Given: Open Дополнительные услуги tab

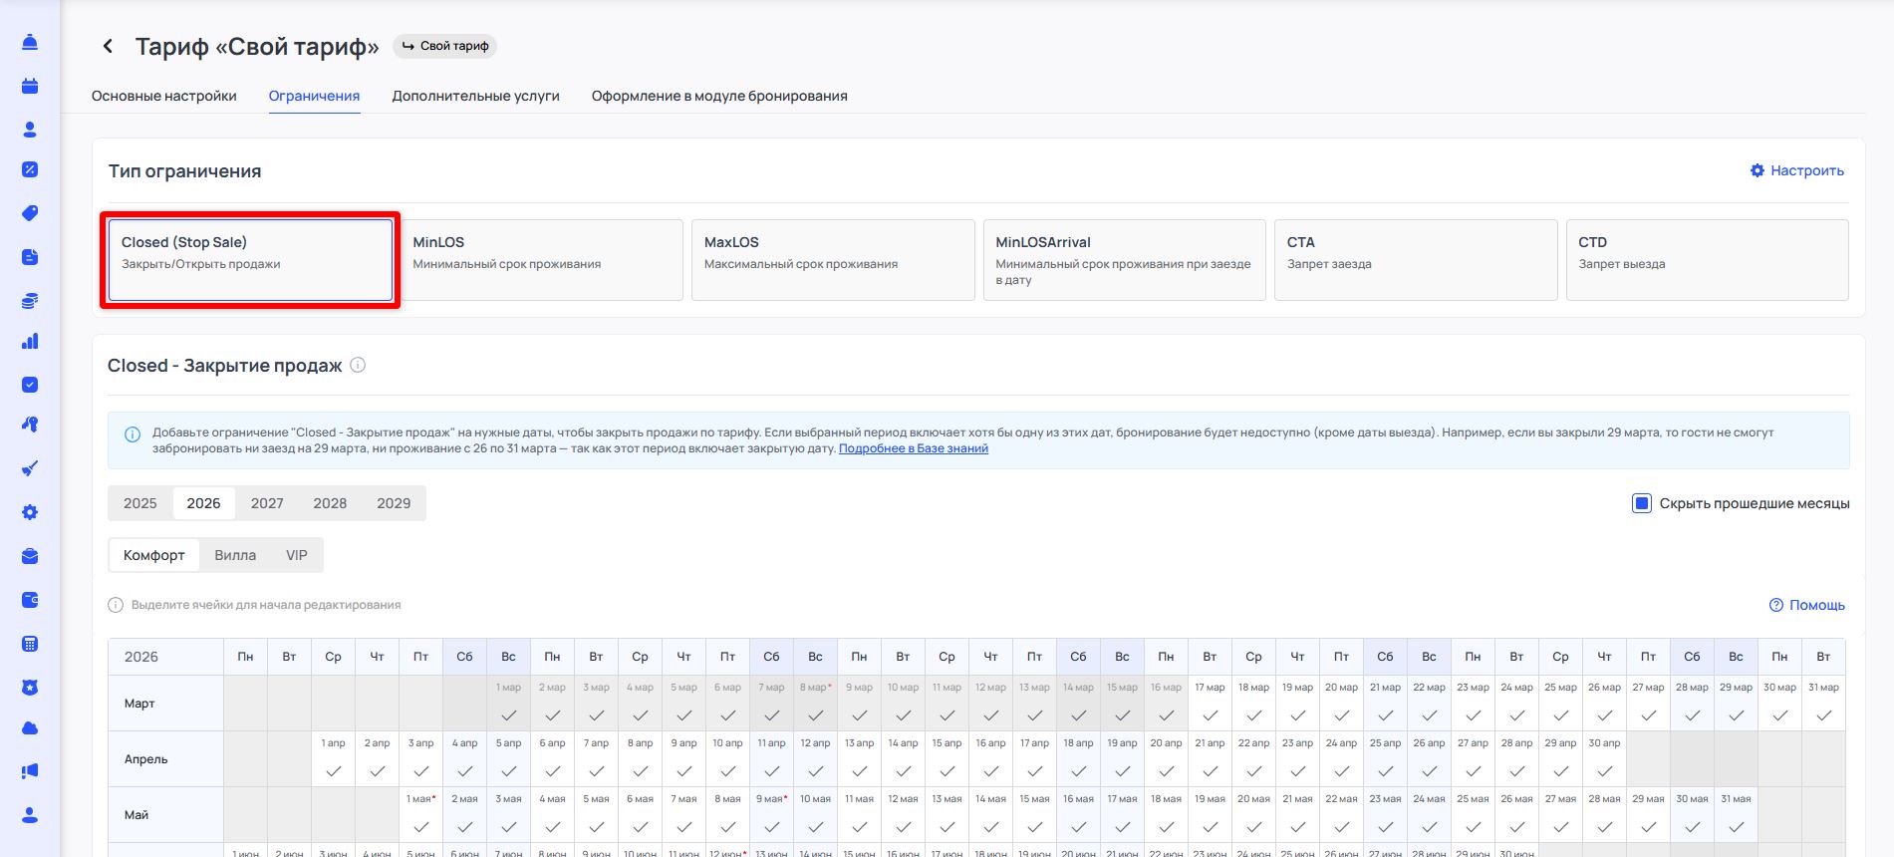Looking at the screenshot, I should pos(475,97).
